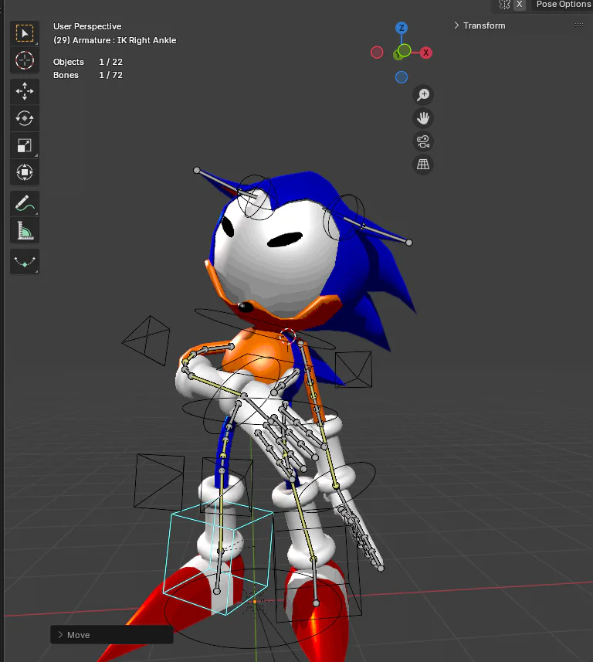This screenshot has width=593, height=662.
Task: Click the Pan view hand icon
Action: [x=423, y=118]
